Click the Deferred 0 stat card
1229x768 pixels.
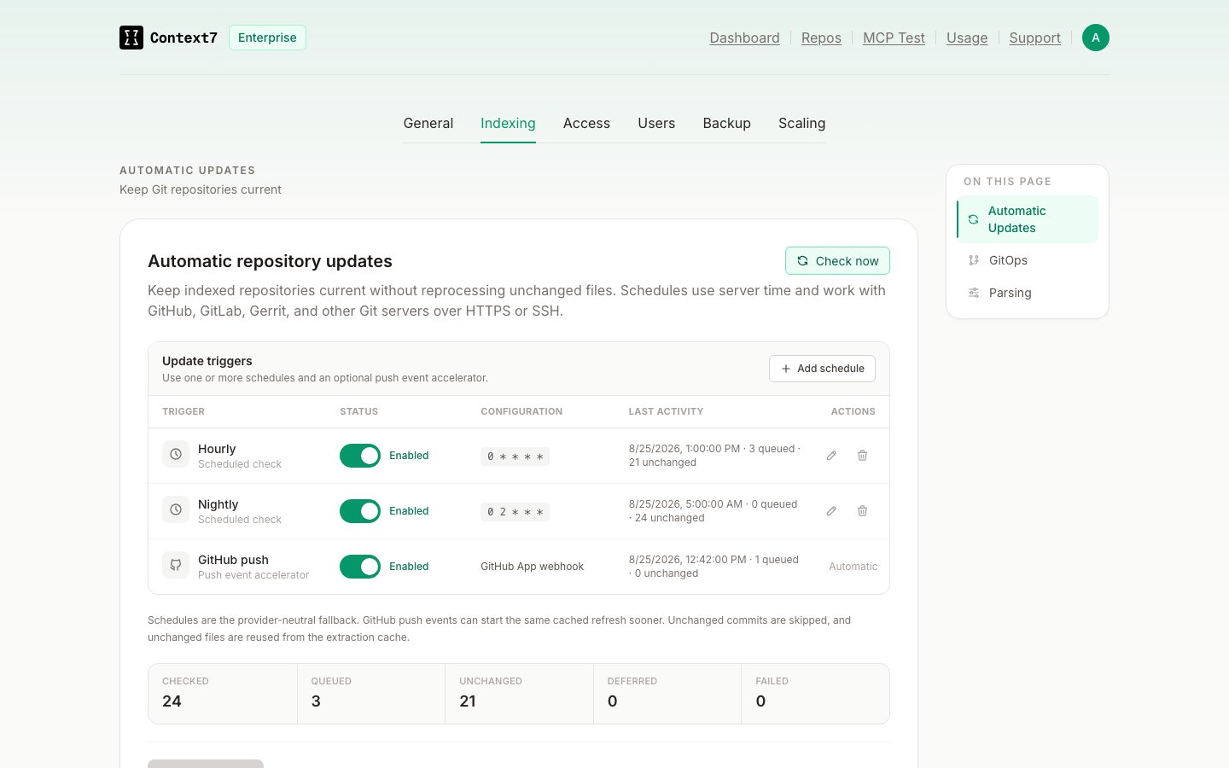tap(667, 694)
